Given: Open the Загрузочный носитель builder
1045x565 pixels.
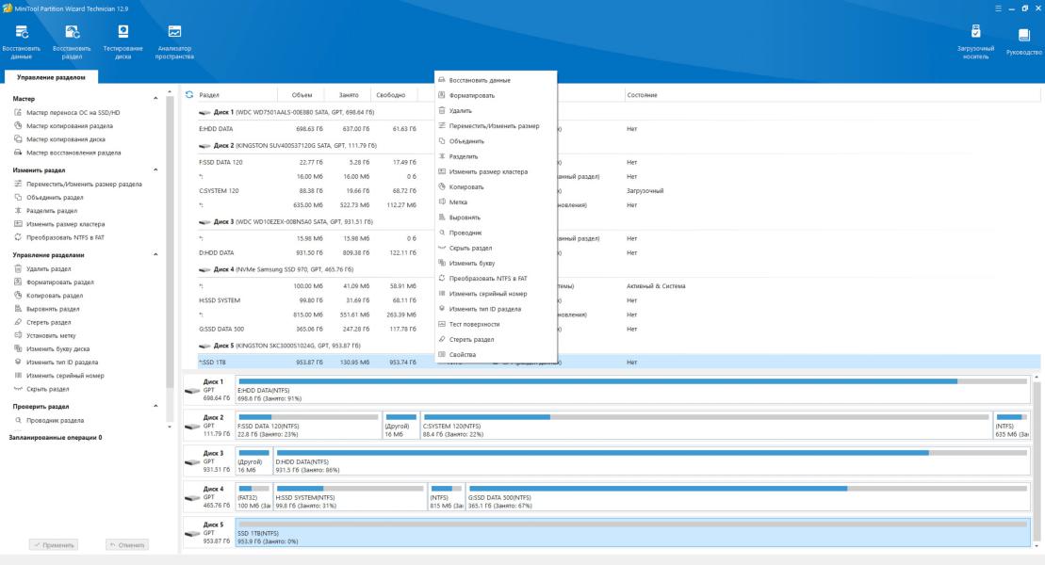Looking at the screenshot, I should click(x=975, y=41).
